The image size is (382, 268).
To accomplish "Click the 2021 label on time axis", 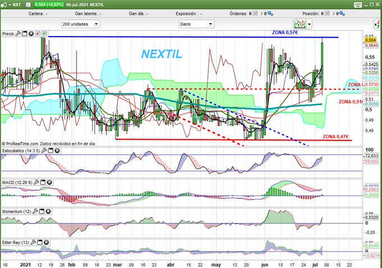I will click(25, 265).
